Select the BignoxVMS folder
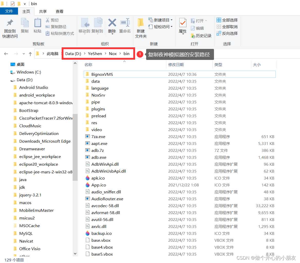The height and width of the screenshot is (263, 300). 180,74
